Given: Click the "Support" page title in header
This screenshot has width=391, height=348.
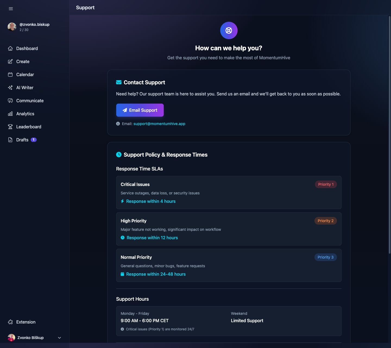Looking at the screenshot, I should click(x=85, y=8).
